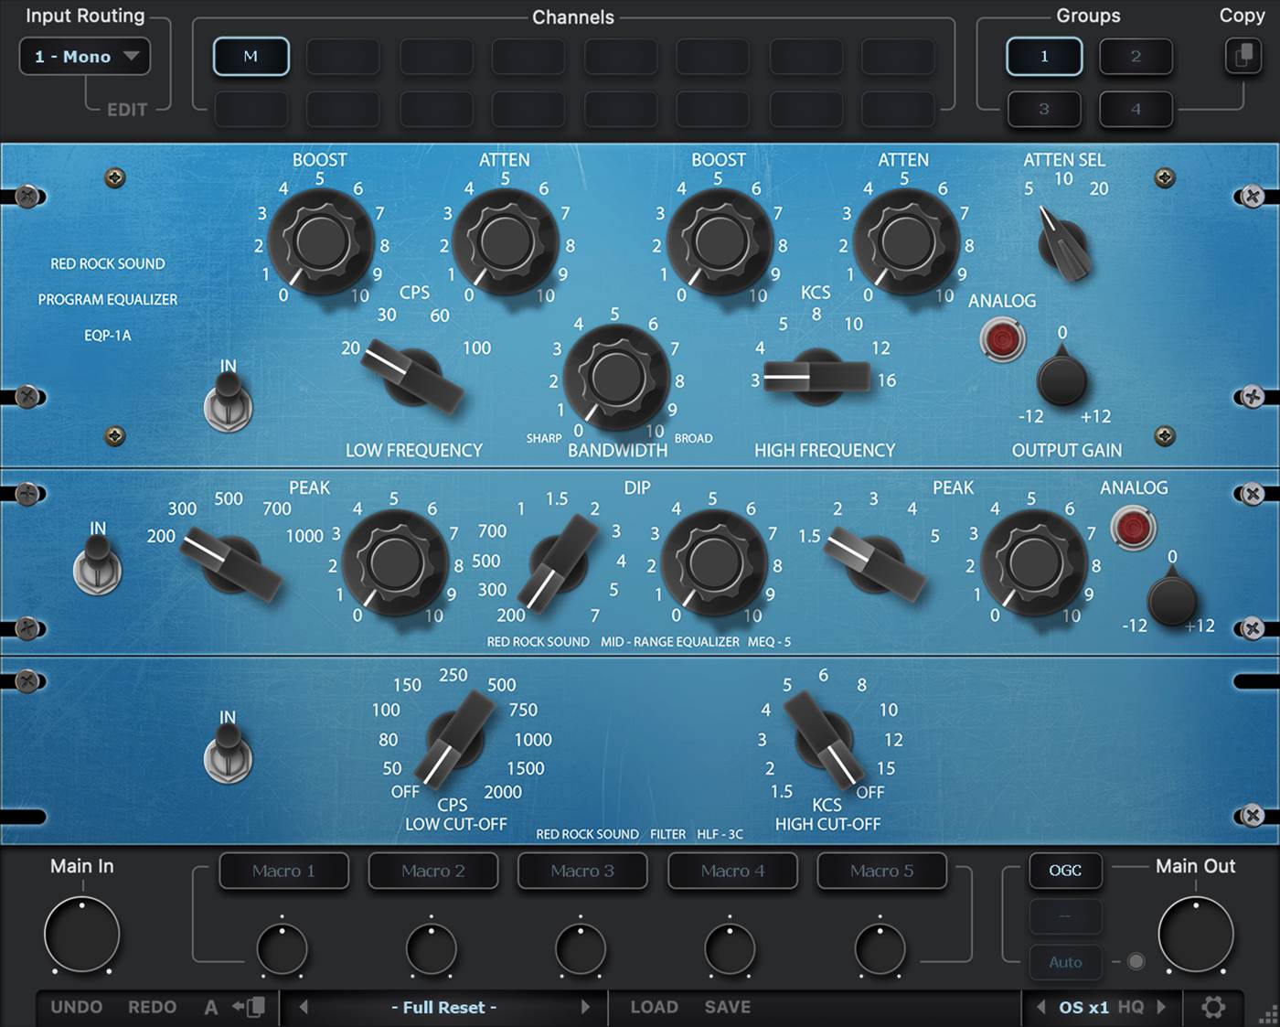
Task: Open settings with the gear icon
Action: click(x=1213, y=1007)
